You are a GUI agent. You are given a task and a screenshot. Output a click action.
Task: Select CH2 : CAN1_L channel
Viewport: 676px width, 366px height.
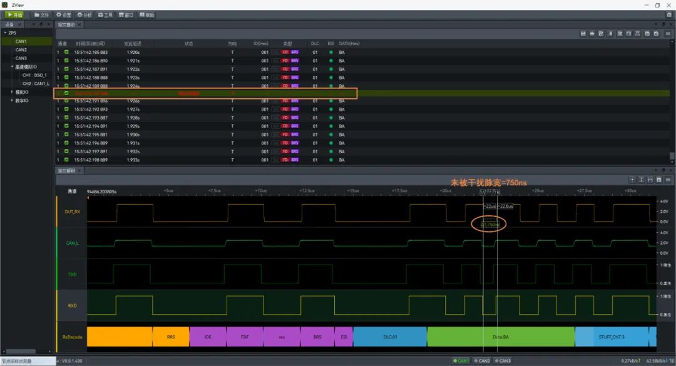[x=36, y=84]
